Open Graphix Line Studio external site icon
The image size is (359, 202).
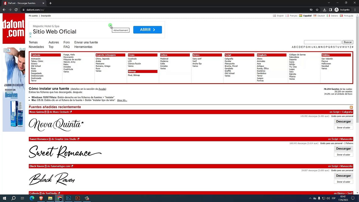click(x=78, y=139)
